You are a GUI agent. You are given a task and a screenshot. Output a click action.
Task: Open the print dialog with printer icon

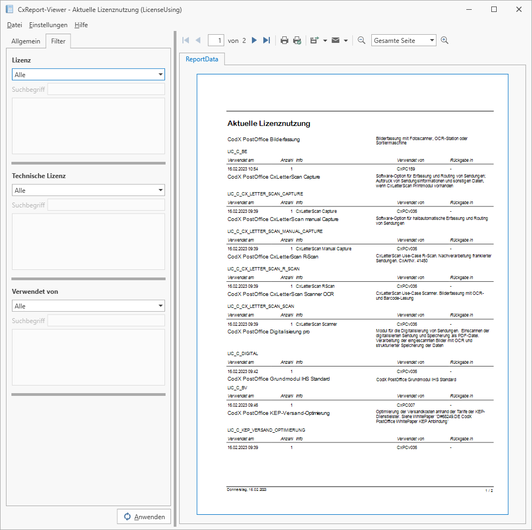[x=284, y=40]
